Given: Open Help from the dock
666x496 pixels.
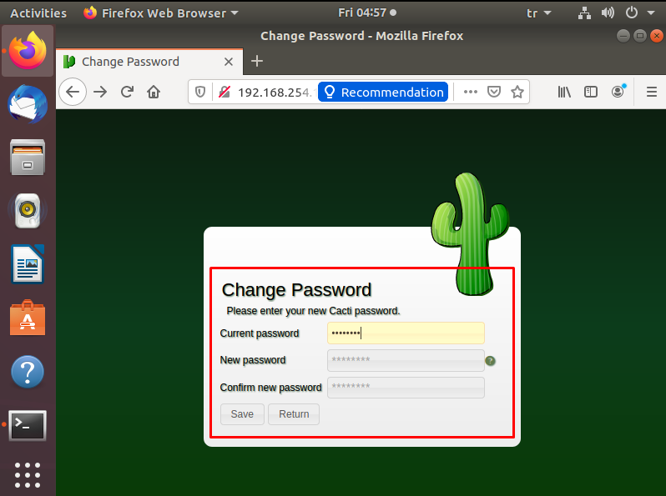Looking at the screenshot, I should 28,372.
